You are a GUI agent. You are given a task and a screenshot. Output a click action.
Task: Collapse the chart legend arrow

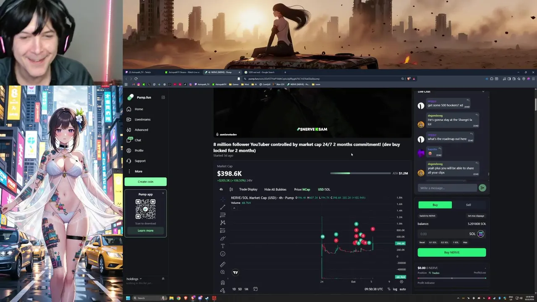(x=234, y=208)
